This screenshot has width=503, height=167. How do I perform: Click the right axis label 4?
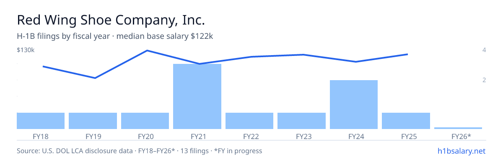point(484,50)
